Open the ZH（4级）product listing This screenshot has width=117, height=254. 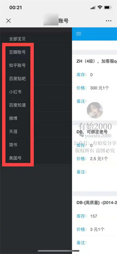(x=97, y=62)
